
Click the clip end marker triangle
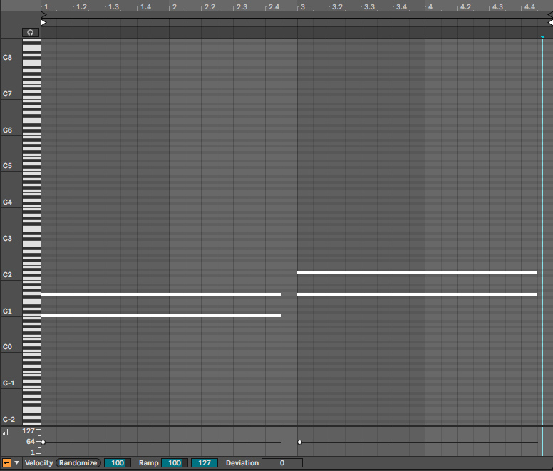[x=550, y=23]
